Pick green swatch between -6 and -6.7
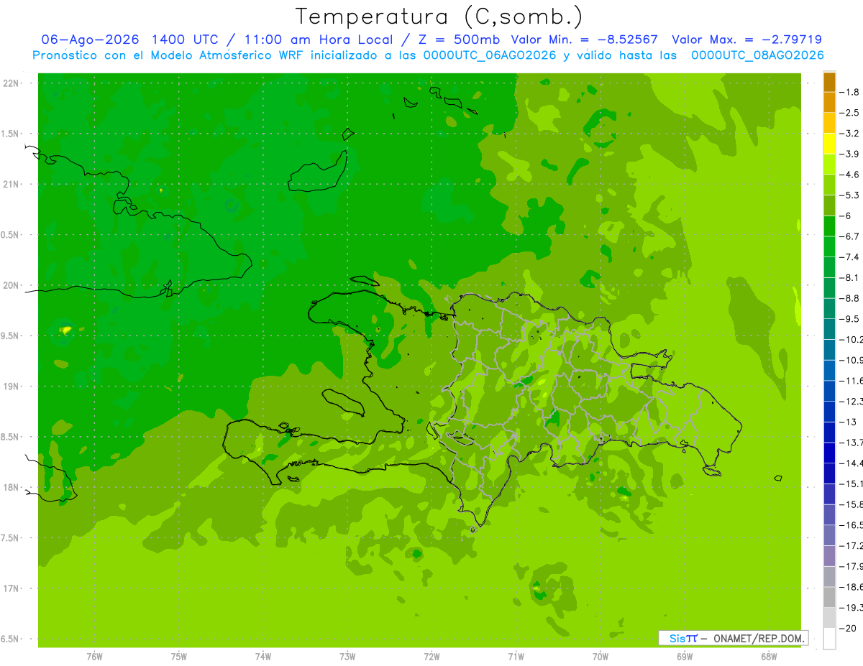 829,226
